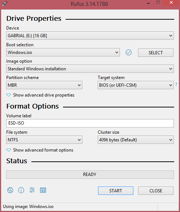Click the Status heading
The width and height of the screenshot is (180, 212).
[17, 161]
